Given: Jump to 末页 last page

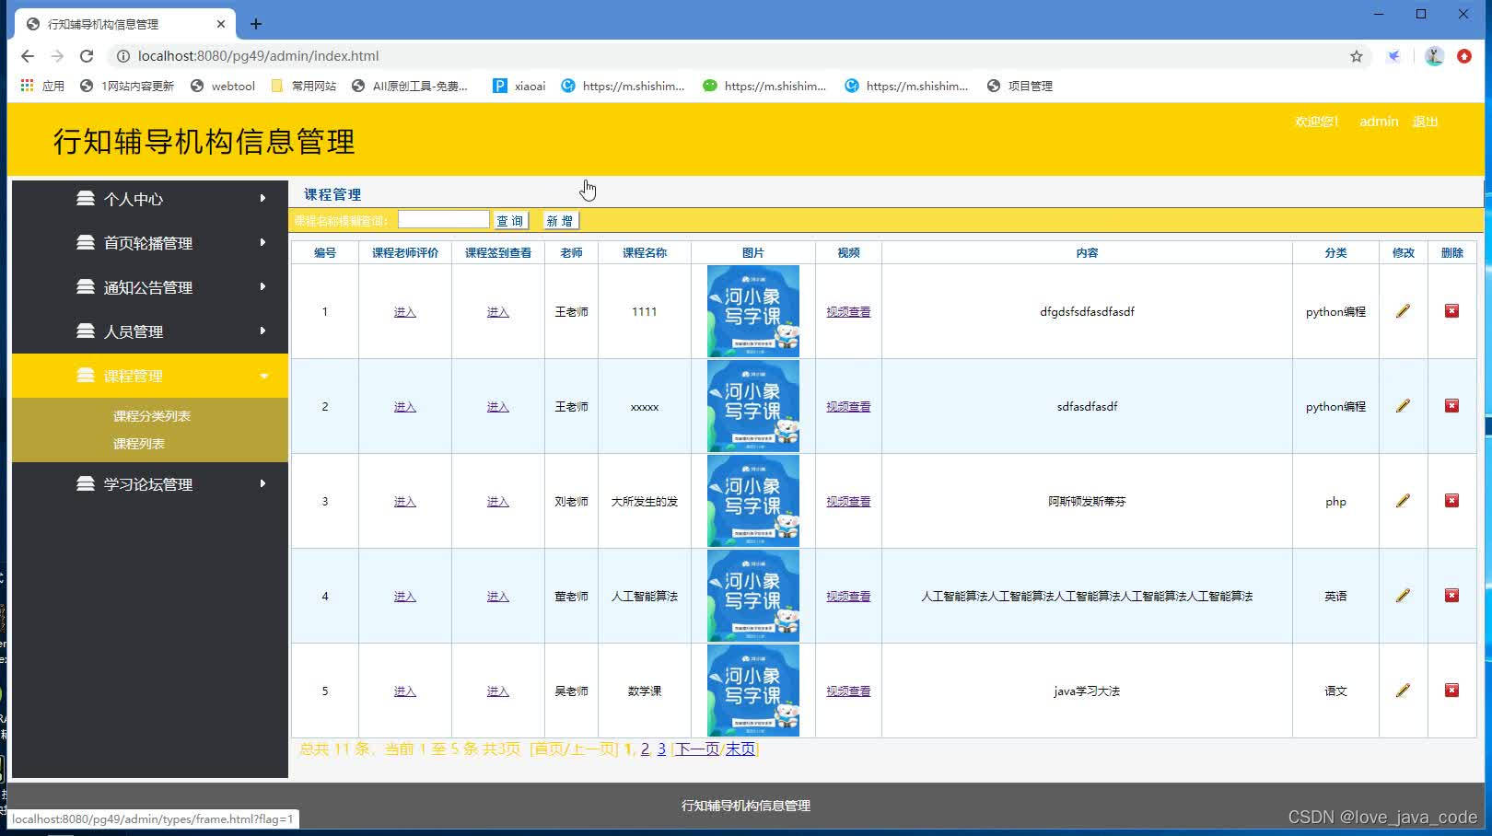Looking at the screenshot, I should coord(740,749).
